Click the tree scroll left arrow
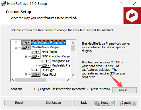This screenshot has height=110, width=141. click(x=13, y=80)
